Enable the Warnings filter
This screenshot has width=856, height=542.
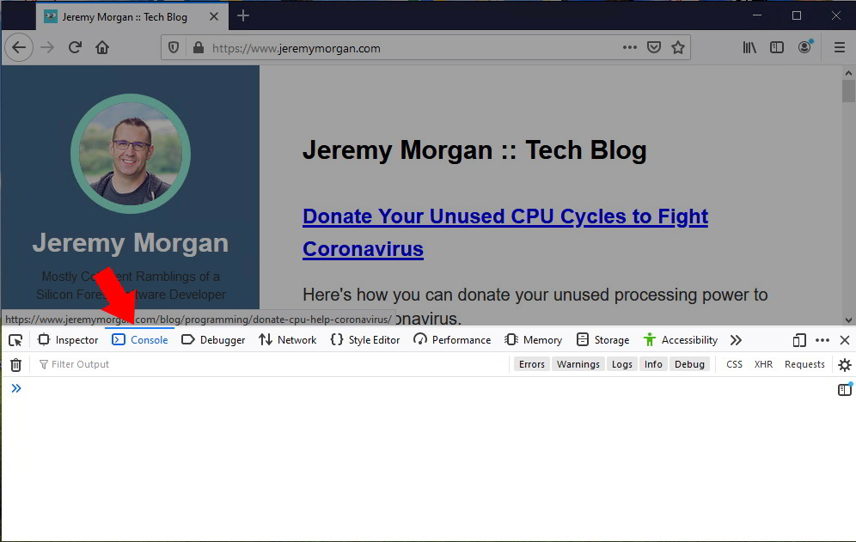pos(578,363)
